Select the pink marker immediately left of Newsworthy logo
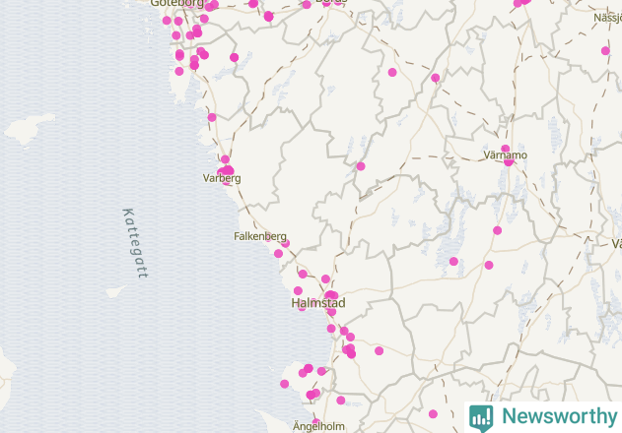The width and height of the screenshot is (622, 433). pos(433,414)
